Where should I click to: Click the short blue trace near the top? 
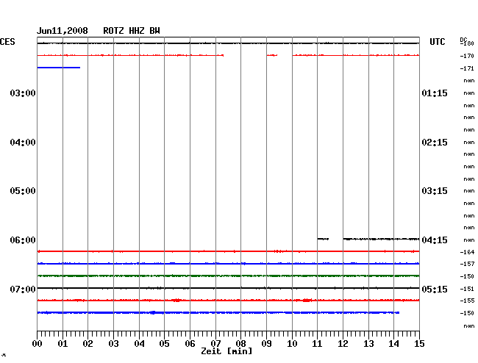coord(59,68)
